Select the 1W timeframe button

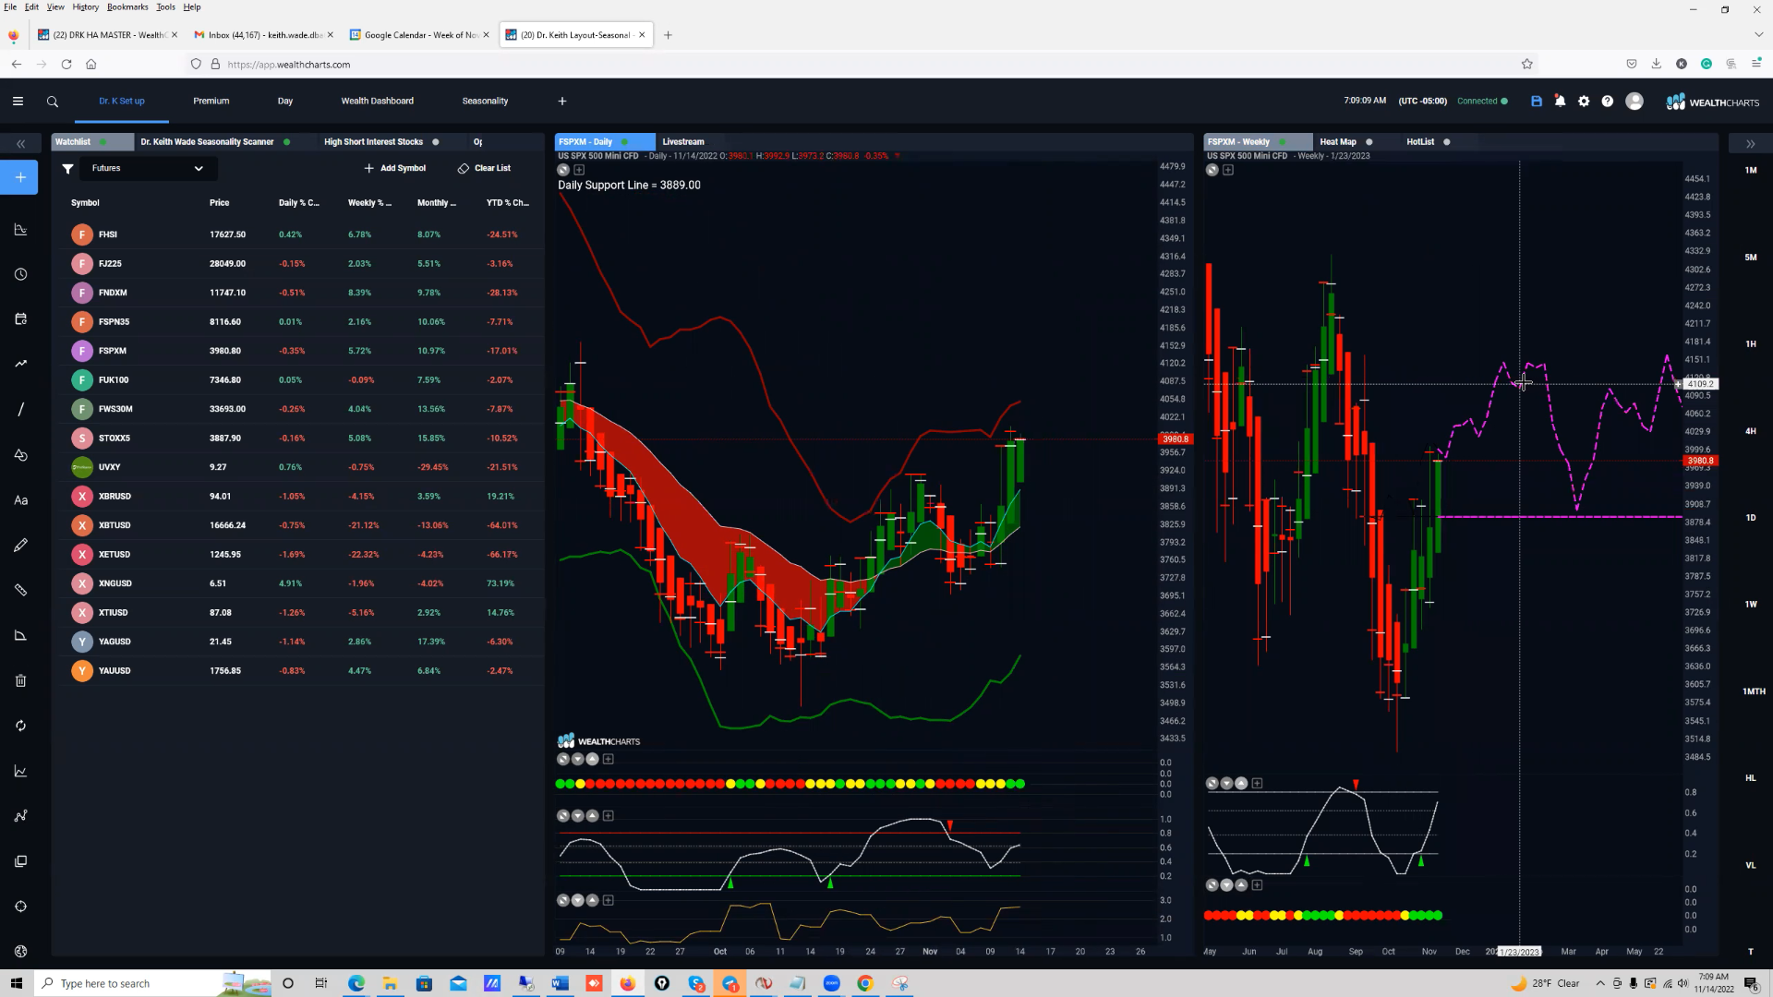(1751, 605)
